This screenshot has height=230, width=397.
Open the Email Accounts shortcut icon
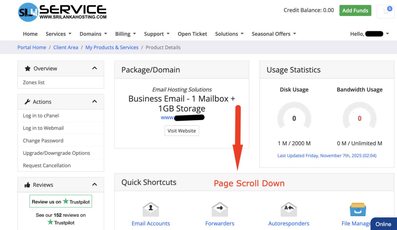coord(151,209)
